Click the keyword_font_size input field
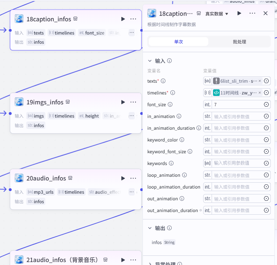This screenshot has height=265, width=277. 237,151
